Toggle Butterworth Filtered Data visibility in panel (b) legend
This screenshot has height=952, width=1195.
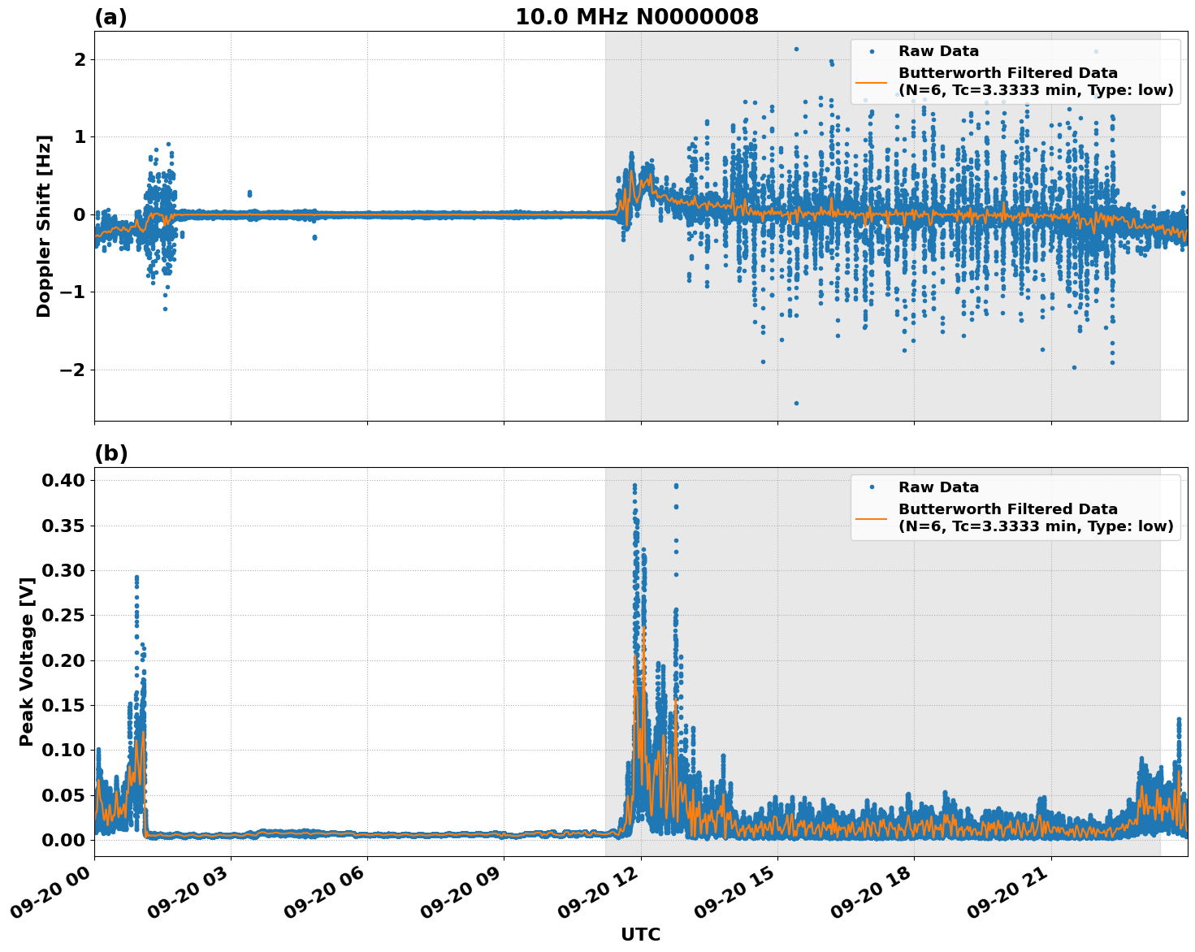coord(1007,510)
